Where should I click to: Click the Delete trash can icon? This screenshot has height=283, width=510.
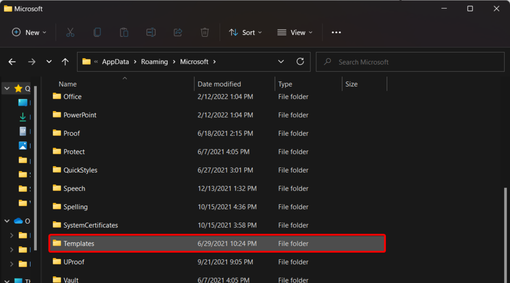(x=205, y=32)
